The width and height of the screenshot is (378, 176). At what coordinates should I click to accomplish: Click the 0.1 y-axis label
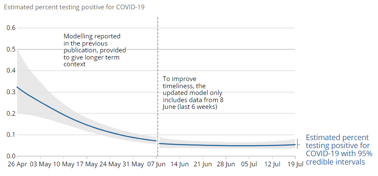click(x=11, y=135)
